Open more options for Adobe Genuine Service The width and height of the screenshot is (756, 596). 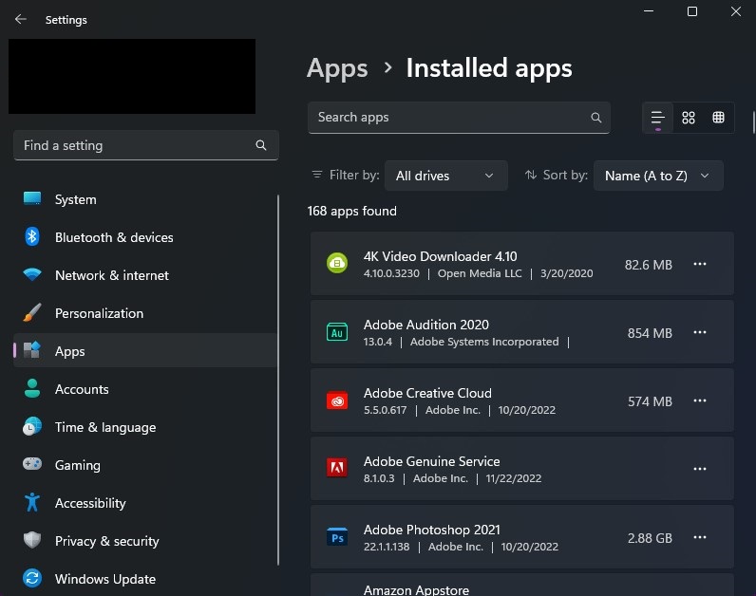coord(700,469)
